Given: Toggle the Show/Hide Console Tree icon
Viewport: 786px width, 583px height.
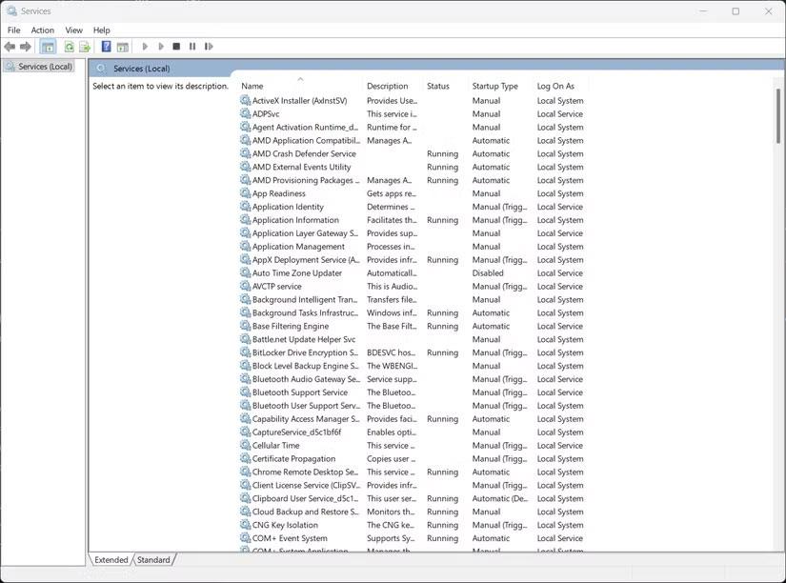Looking at the screenshot, I should [x=48, y=46].
